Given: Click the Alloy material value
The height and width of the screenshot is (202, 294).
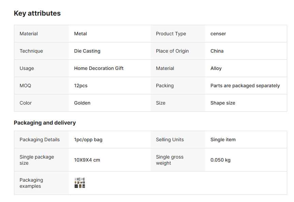Looking at the screenshot, I should (216, 68).
